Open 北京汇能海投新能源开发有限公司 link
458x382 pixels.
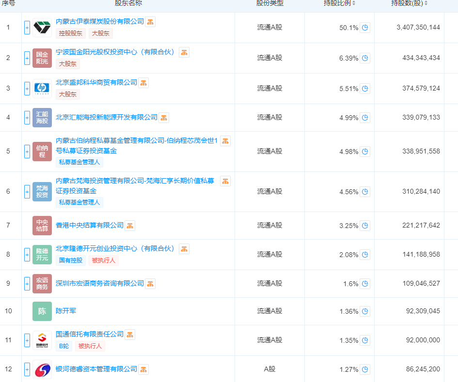[x=107, y=118]
